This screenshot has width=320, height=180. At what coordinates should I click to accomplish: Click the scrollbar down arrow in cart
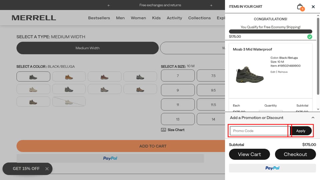pos(318,109)
